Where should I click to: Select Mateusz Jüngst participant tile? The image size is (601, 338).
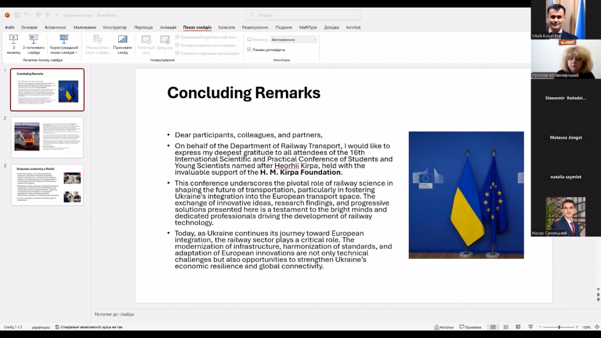click(566, 138)
